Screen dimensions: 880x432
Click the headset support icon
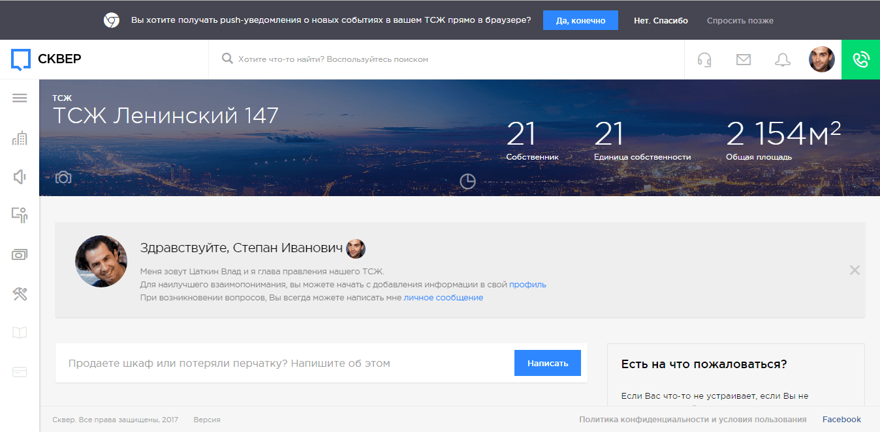coord(704,60)
